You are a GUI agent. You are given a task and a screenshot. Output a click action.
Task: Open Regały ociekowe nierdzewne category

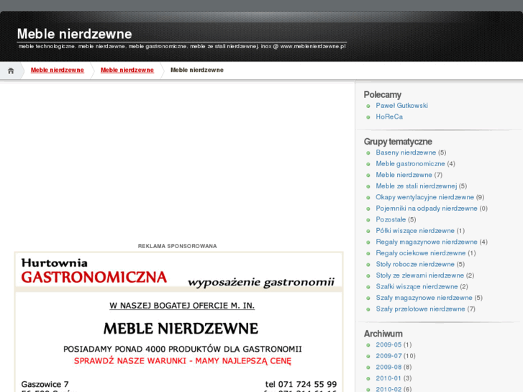[x=421, y=253]
